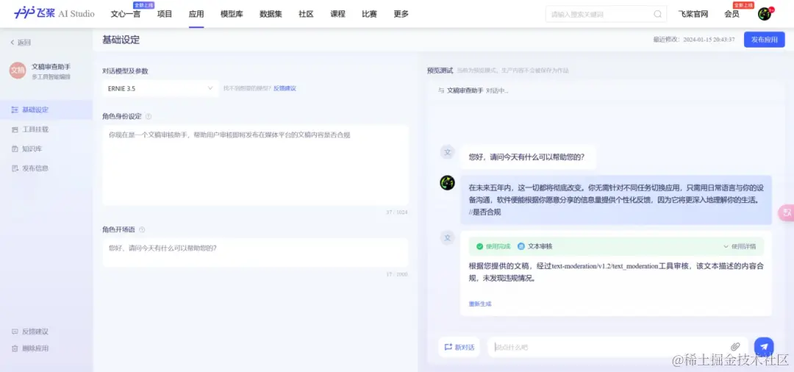Click the help icon beside 角色开场语
The width and height of the screenshot is (794, 372).
pos(142,230)
